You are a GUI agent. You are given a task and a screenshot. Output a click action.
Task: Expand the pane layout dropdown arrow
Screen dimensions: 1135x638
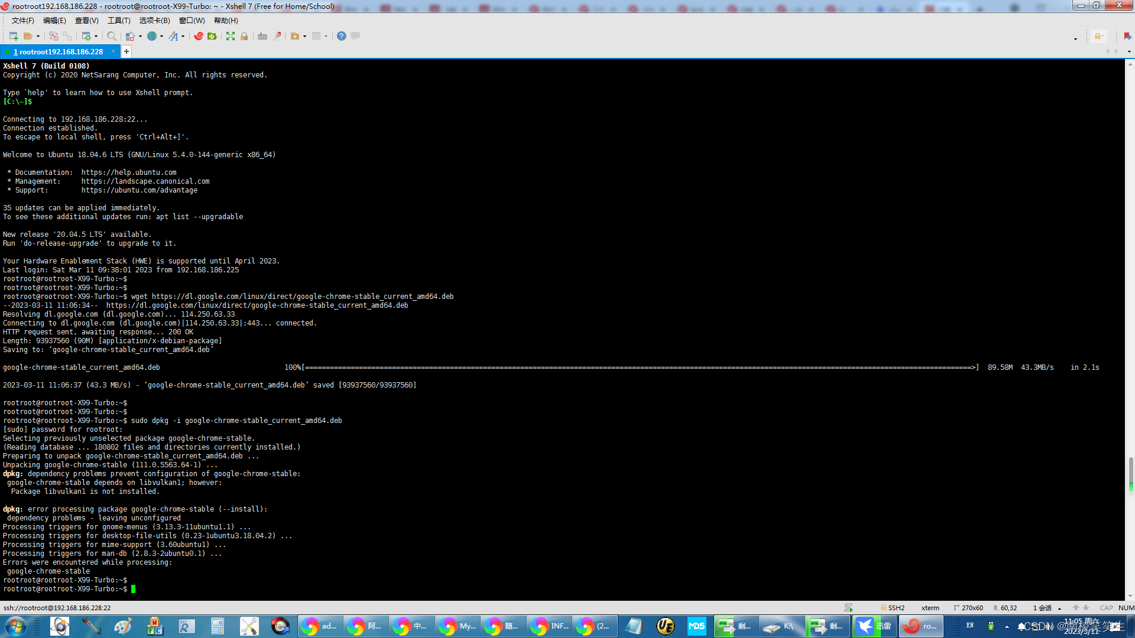(x=326, y=36)
